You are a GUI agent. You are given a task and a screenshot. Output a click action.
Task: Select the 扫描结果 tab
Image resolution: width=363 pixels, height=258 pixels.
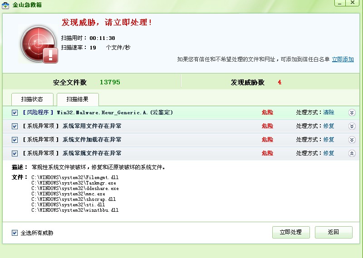(78, 99)
